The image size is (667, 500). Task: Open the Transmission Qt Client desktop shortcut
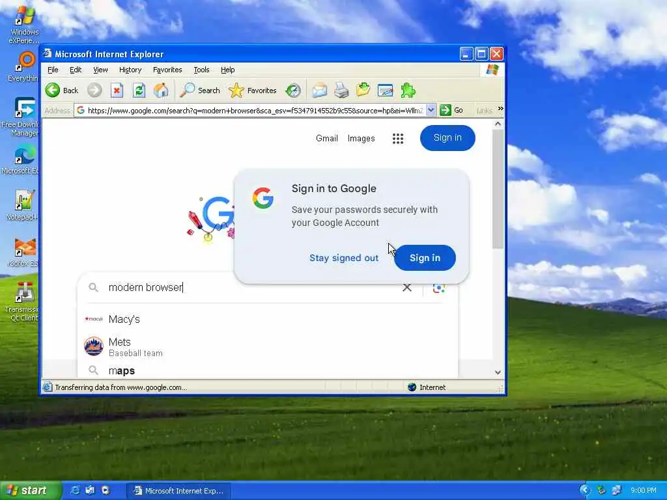[x=22, y=301]
